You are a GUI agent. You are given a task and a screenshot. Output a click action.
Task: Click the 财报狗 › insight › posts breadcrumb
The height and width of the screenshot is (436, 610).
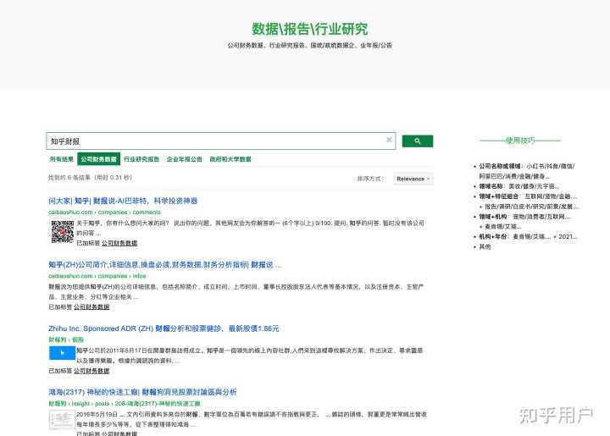point(125,403)
